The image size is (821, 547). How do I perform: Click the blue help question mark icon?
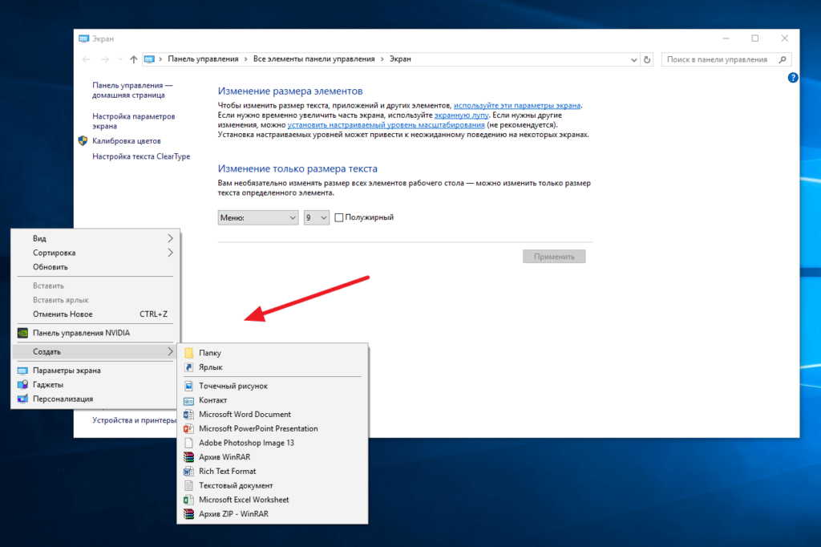click(x=793, y=78)
